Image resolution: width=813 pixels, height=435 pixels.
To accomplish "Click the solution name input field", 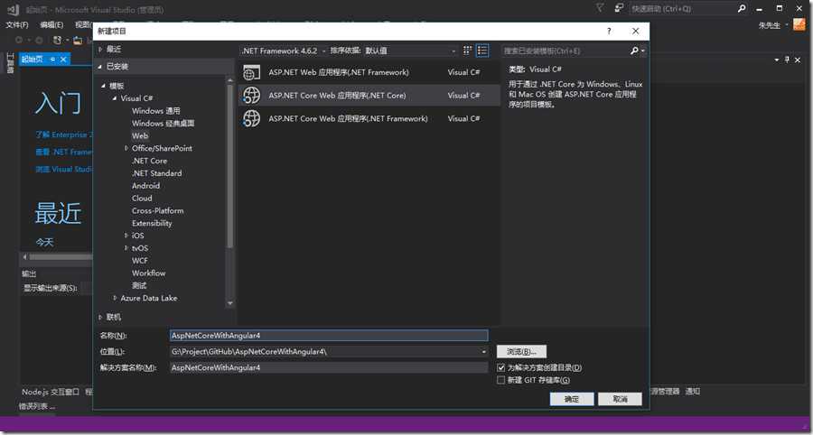I will [329, 367].
